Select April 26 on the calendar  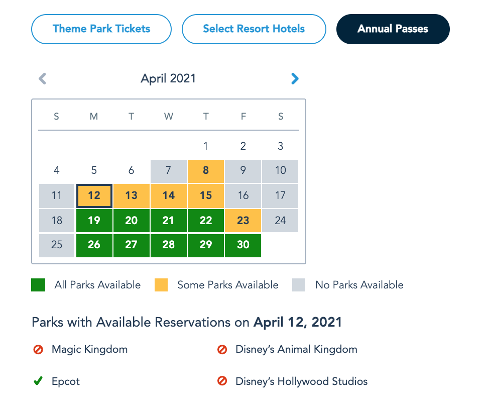(94, 245)
